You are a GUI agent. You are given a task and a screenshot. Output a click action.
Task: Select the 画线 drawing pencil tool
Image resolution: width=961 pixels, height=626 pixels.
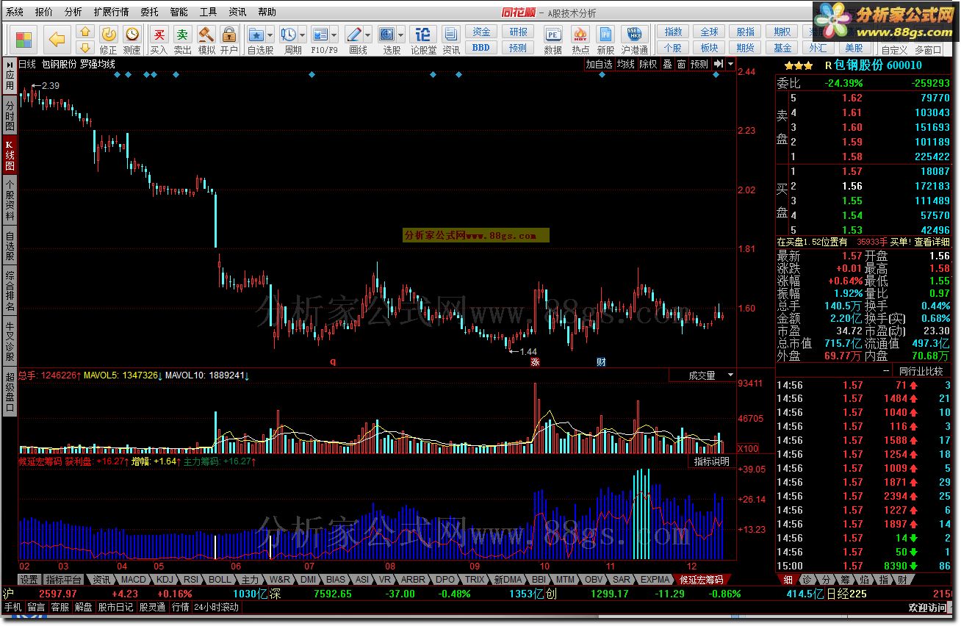click(x=353, y=34)
